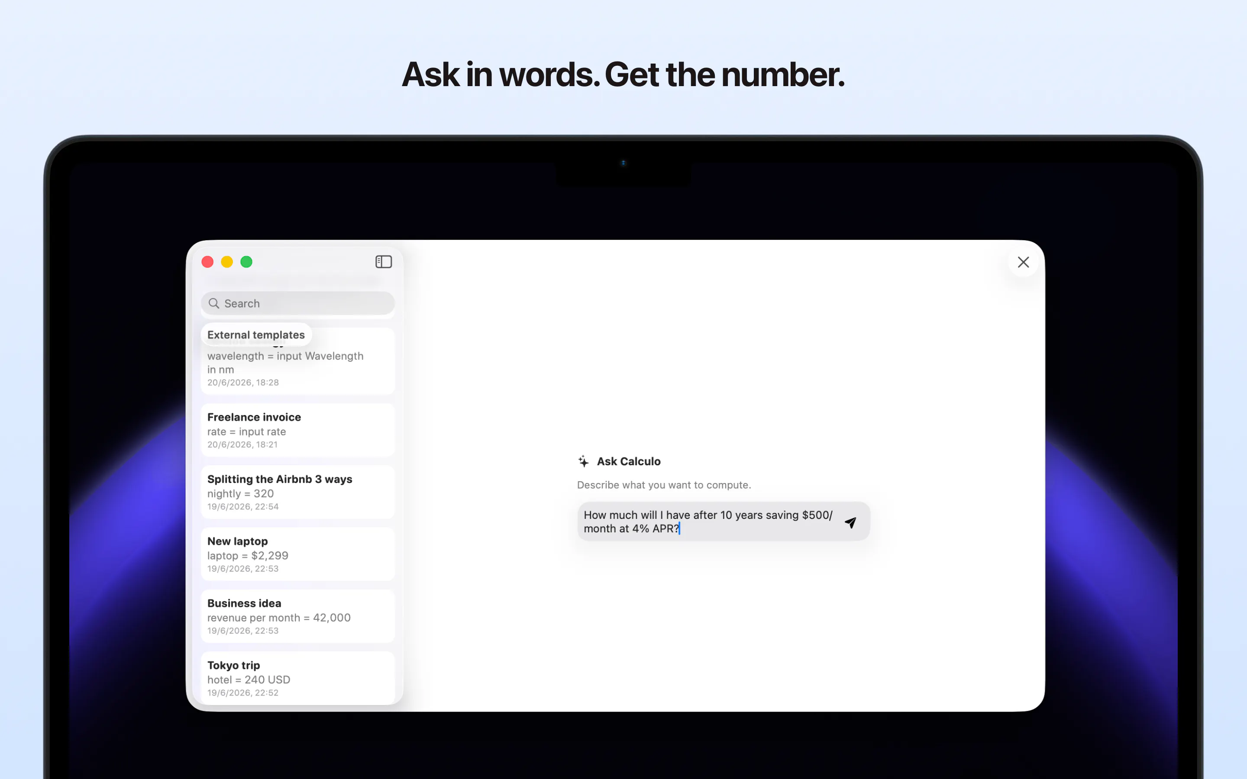Click the green fullscreen window button

pyautogui.click(x=246, y=262)
